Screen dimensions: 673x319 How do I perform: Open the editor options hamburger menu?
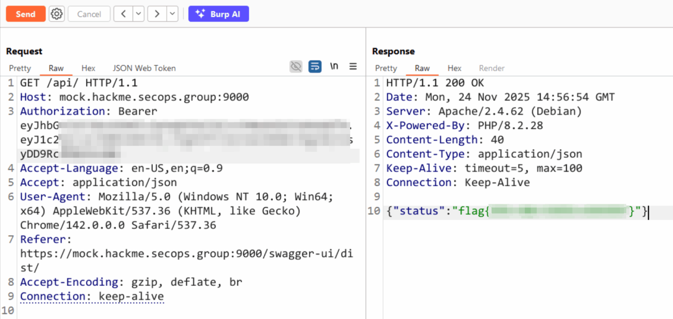pyautogui.click(x=353, y=66)
